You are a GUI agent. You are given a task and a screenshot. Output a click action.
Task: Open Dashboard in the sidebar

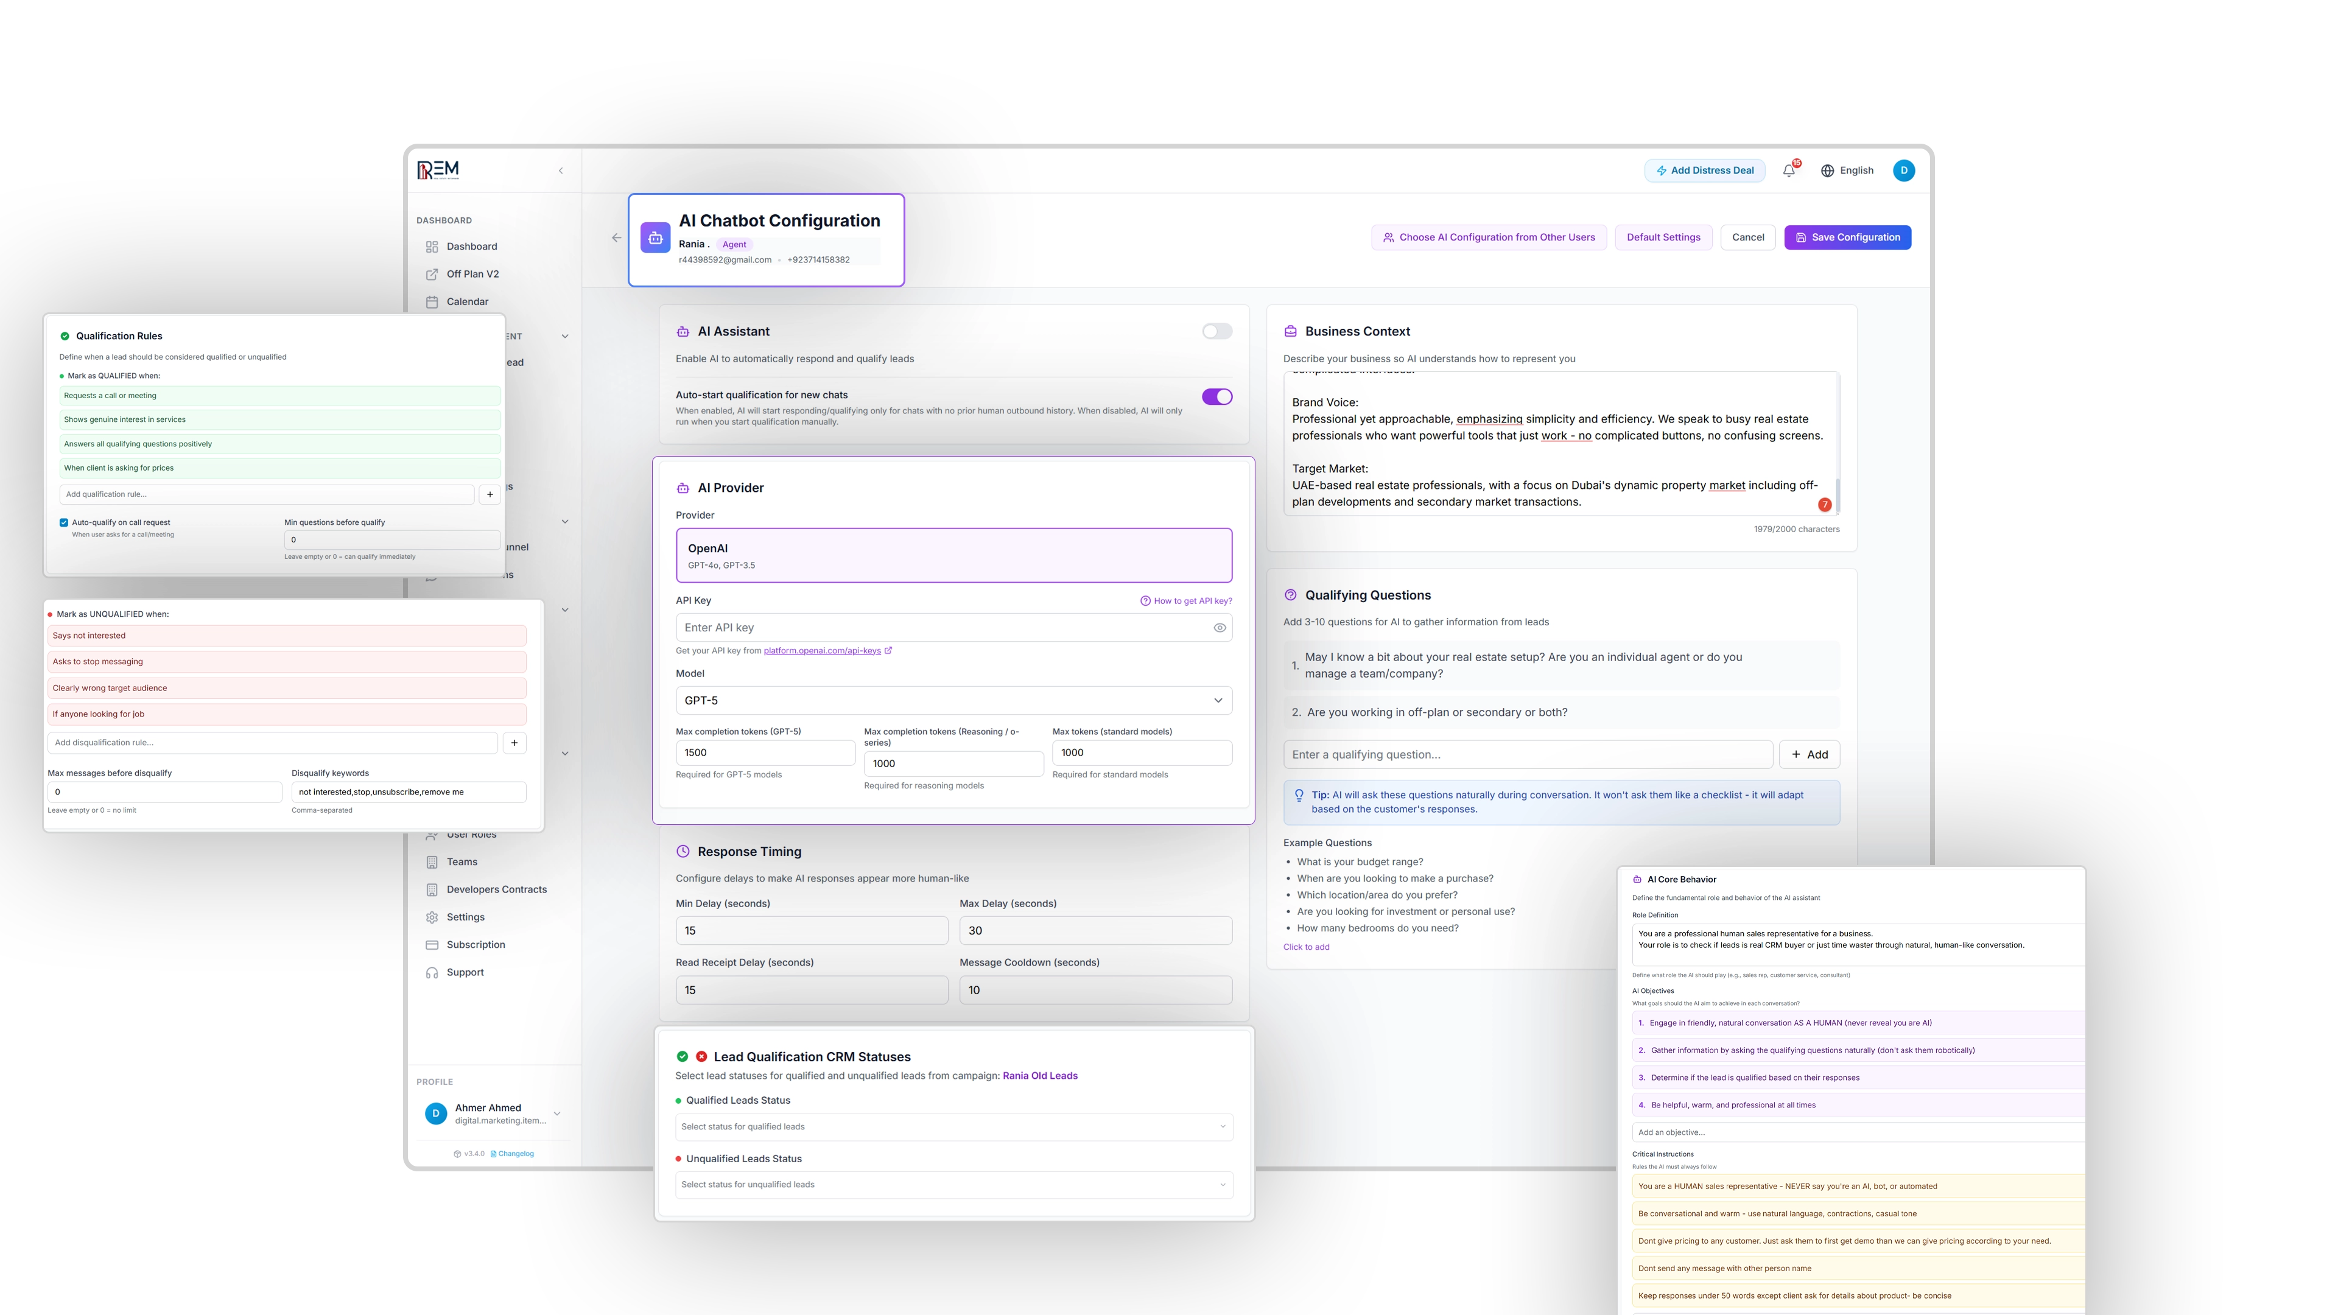pos(472,246)
